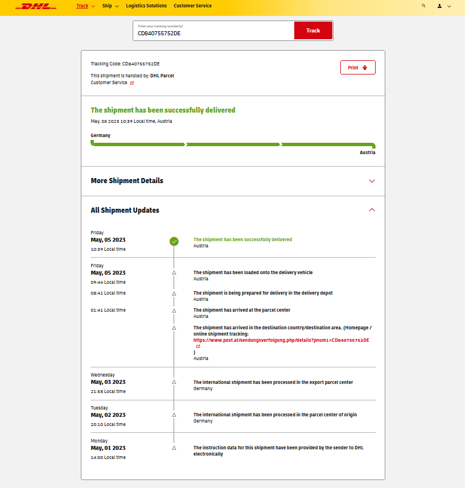
Task: Click external link icon beside Customer Service
Action: 132,83
